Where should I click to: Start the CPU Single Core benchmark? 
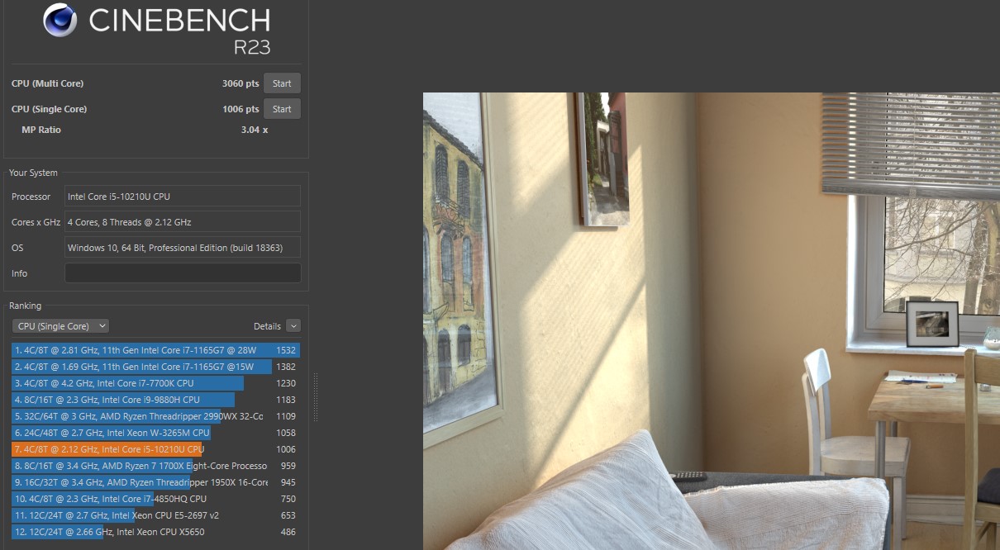point(282,109)
